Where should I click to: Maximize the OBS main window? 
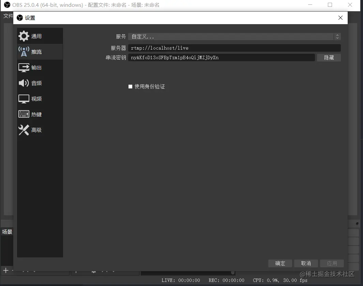(x=330, y=5)
